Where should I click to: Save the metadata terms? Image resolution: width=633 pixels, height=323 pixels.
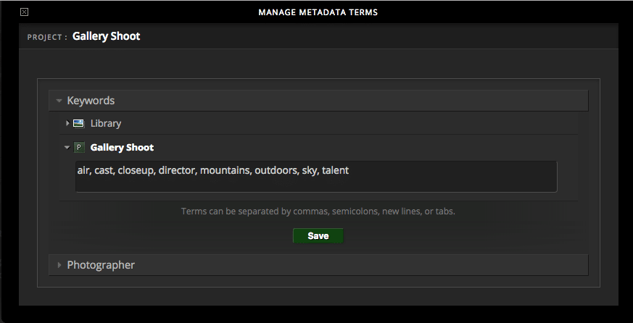coord(318,236)
